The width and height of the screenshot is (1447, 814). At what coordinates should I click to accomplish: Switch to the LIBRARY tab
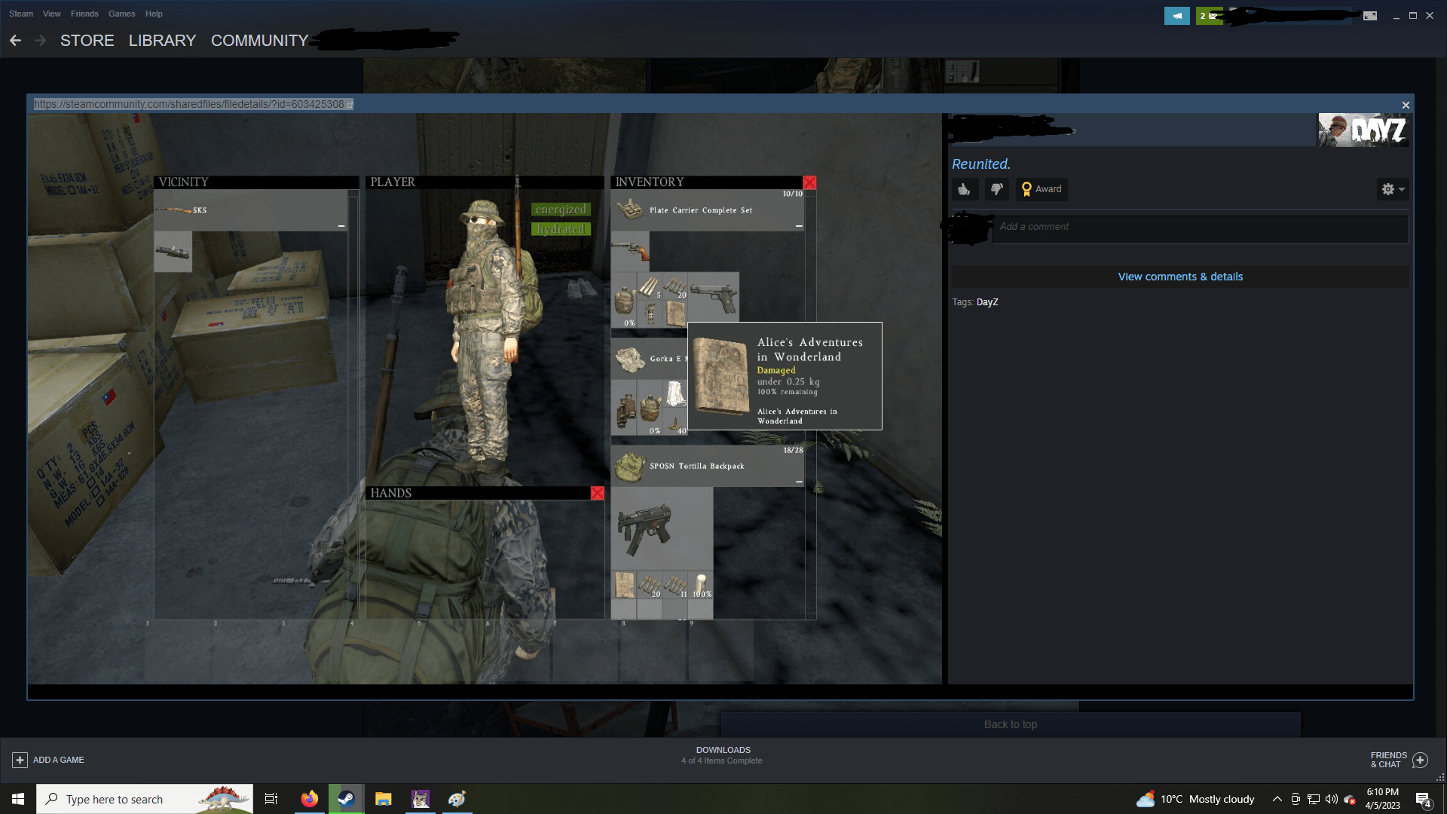point(162,41)
